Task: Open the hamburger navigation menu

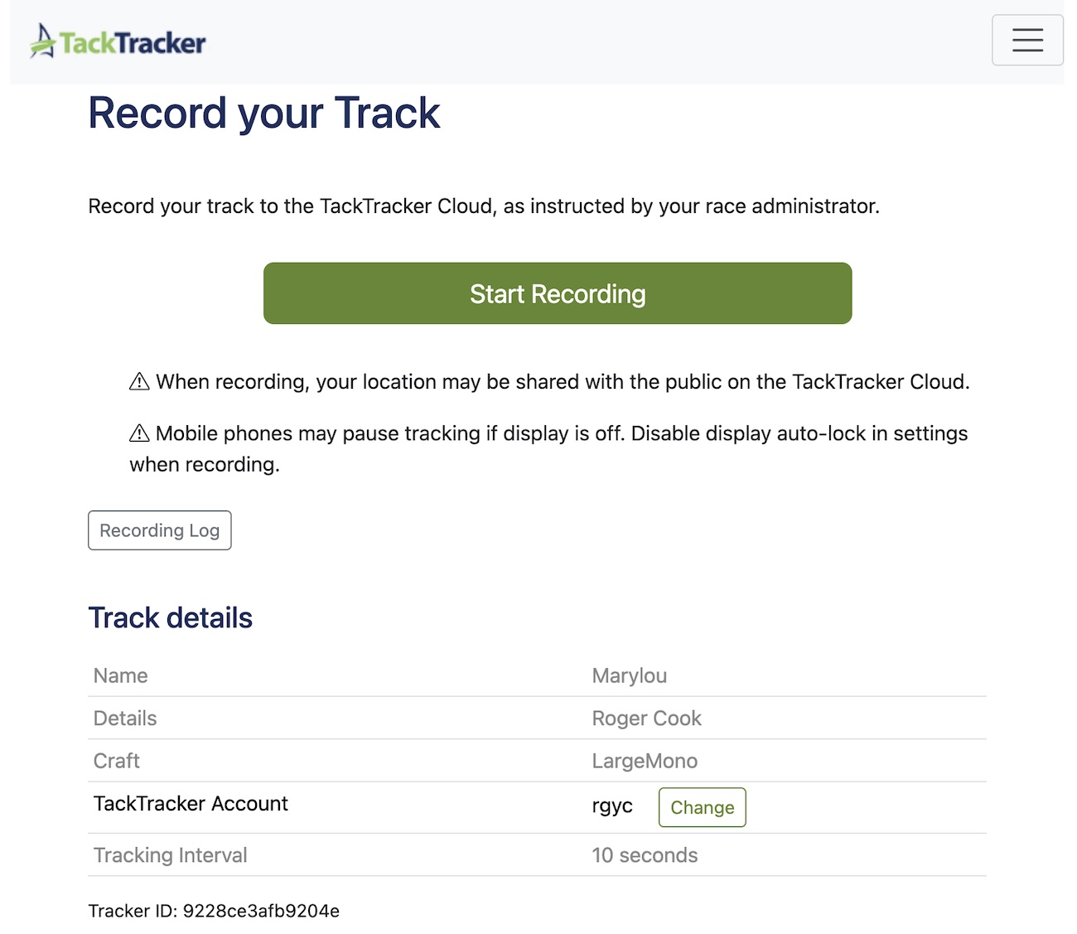Action: 1027,40
